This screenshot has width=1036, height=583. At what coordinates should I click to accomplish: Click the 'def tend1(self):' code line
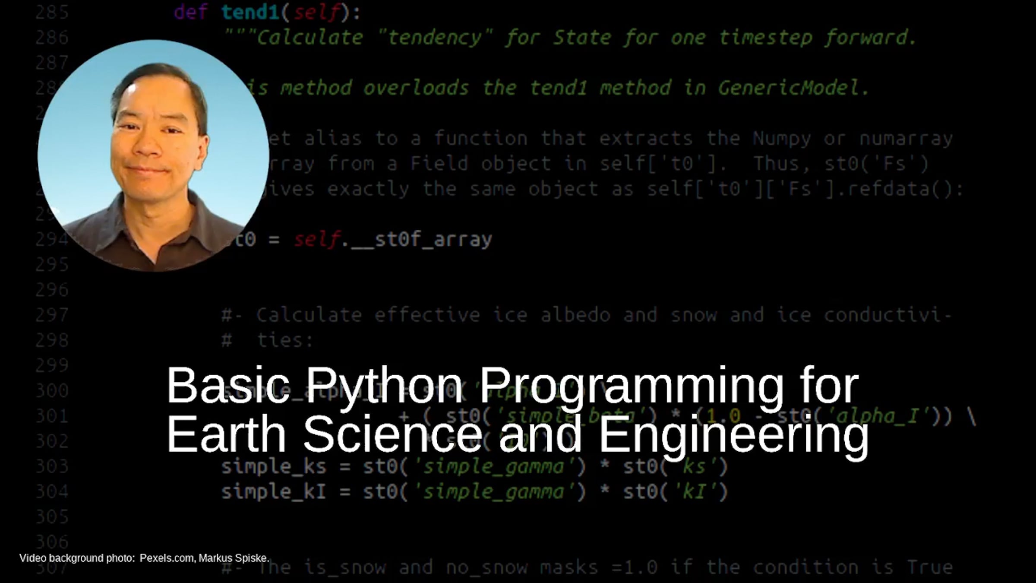pos(267,12)
